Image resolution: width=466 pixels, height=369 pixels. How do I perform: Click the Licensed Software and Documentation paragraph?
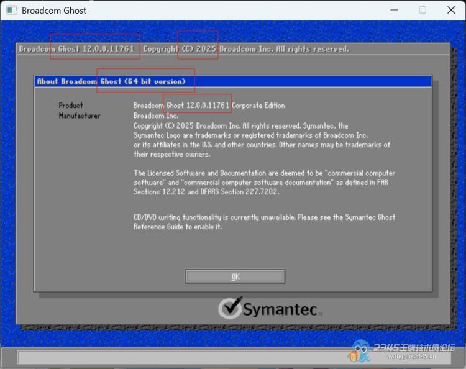[x=264, y=183]
